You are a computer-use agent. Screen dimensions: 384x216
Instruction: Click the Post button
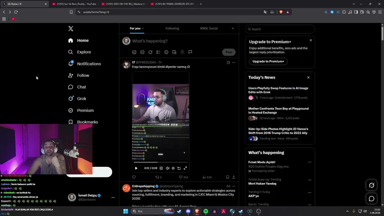click(x=229, y=52)
